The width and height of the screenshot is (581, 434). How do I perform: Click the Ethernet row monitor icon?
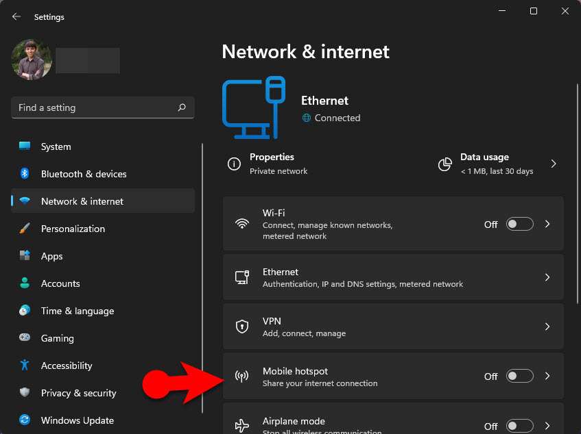point(242,277)
